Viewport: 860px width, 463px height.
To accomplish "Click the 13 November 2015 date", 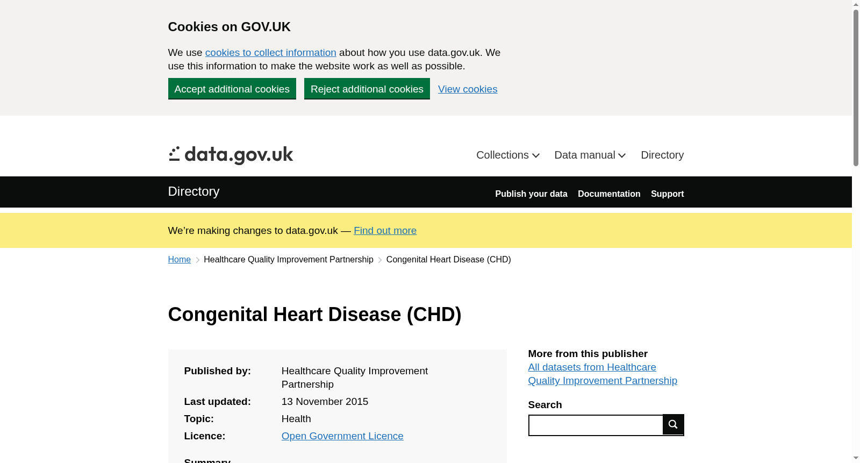I will [325, 402].
